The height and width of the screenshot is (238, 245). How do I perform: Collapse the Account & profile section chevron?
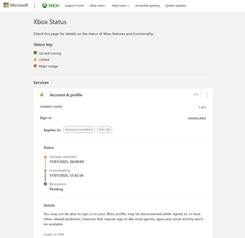[x=196, y=95]
